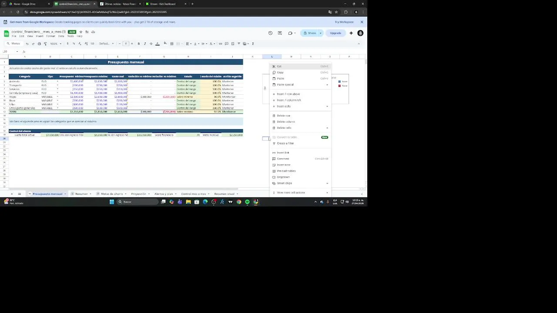Decrease font size with minus button
The height and width of the screenshot is (313, 557).
click(120, 43)
